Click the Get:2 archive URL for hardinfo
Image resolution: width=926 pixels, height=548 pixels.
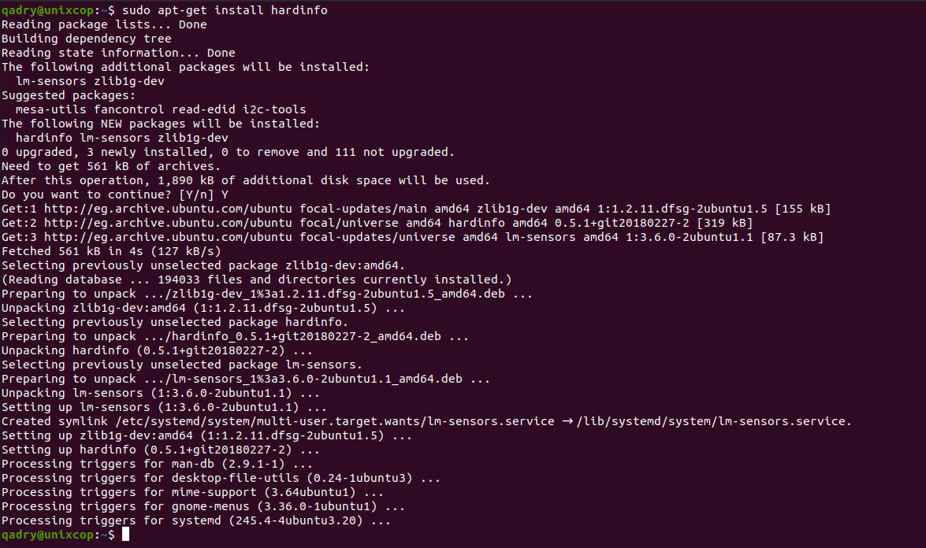click(x=169, y=223)
